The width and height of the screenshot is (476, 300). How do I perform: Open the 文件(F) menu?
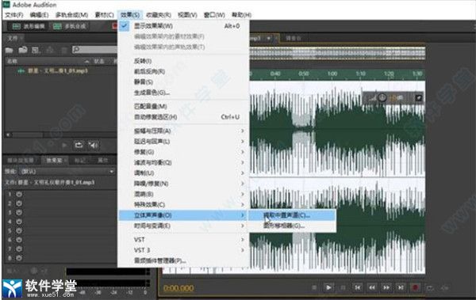pyautogui.click(x=14, y=15)
